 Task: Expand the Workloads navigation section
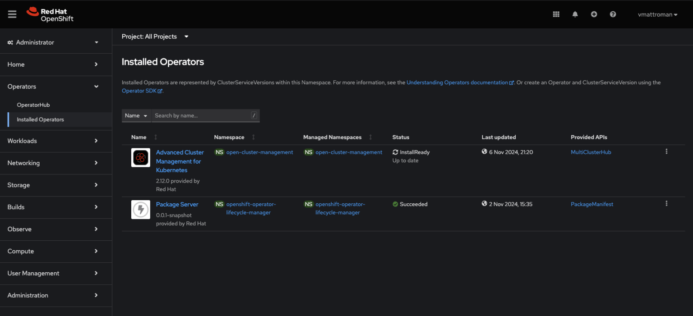tap(56, 141)
